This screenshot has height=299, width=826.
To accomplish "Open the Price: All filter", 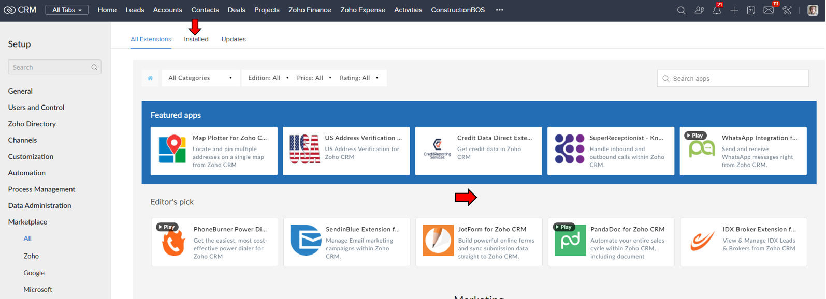I will [x=314, y=78].
